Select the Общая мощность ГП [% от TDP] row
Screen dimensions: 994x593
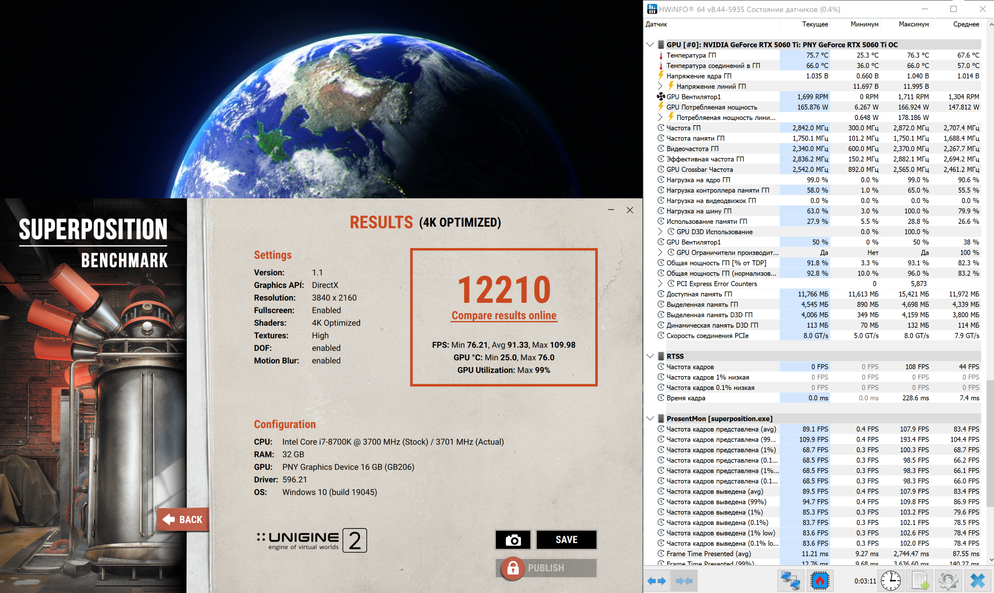tap(819, 263)
